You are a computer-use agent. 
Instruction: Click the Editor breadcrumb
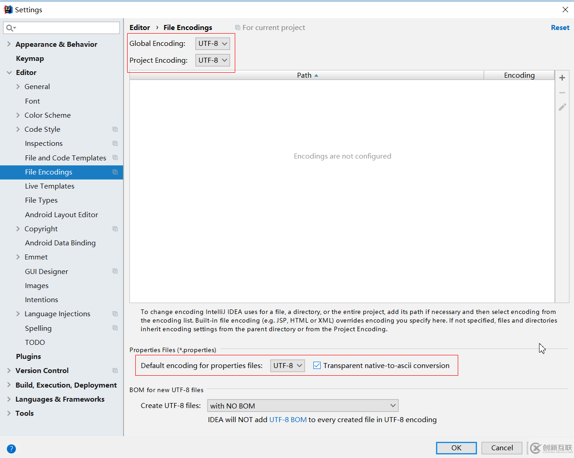(140, 28)
